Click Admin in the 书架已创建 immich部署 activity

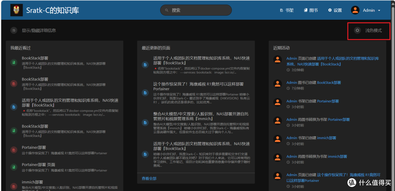[x=292, y=138]
